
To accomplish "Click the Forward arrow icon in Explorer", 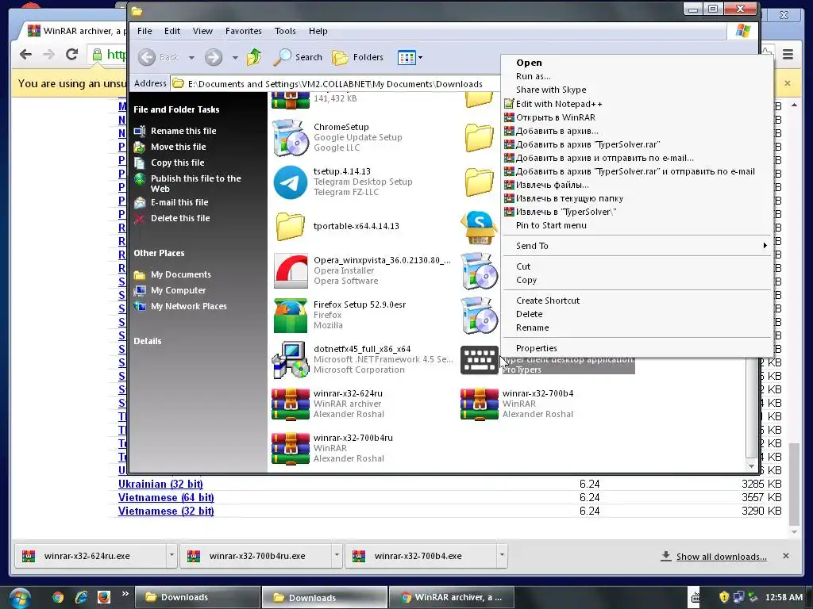I will coord(213,57).
